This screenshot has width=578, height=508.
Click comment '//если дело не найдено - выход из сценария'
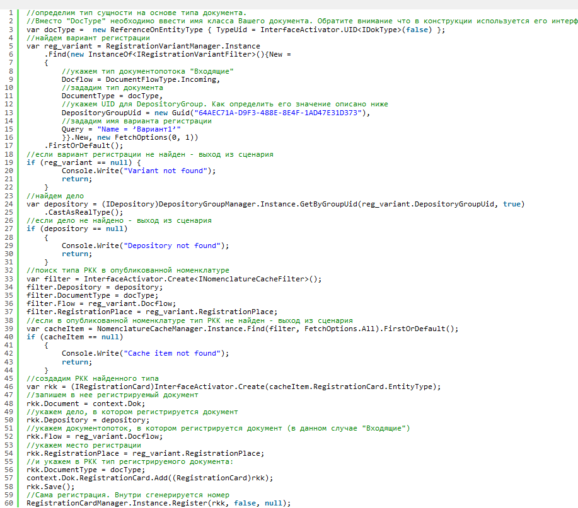(119, 221)
